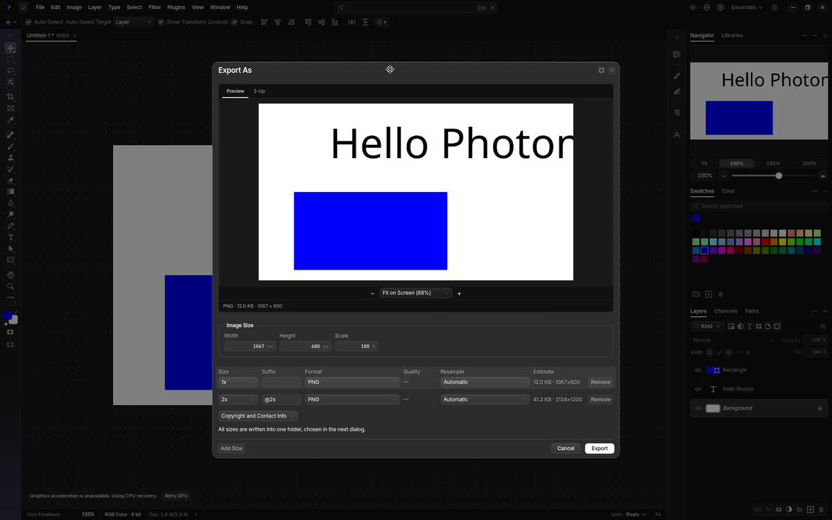Select the Pen tool
The image size is (832, 520).
pos(10,226)
